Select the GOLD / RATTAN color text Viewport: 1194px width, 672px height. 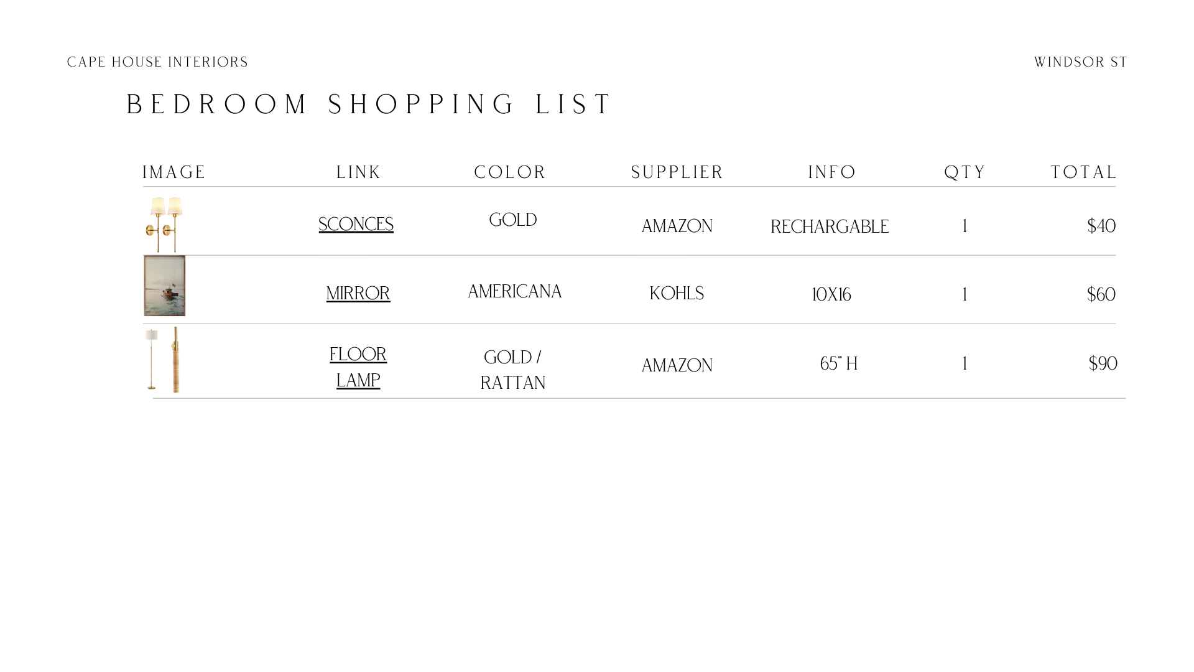513,370
